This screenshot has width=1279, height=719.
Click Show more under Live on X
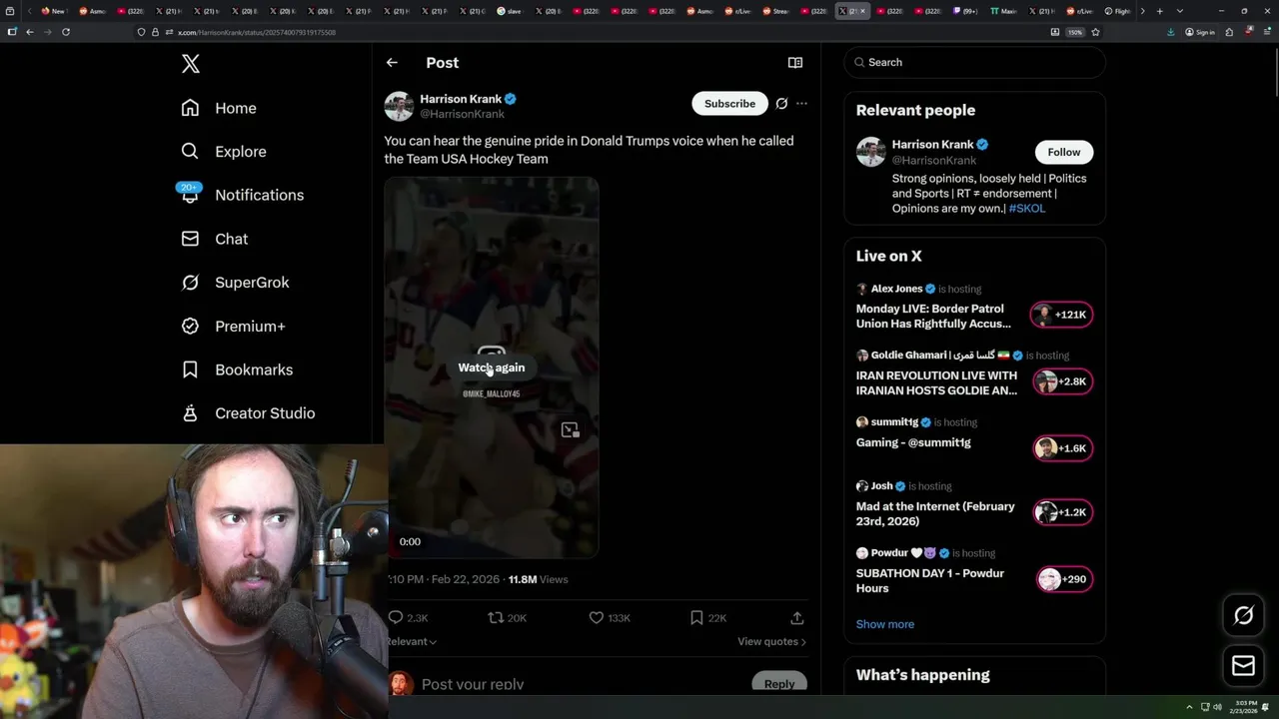point(885,624)
